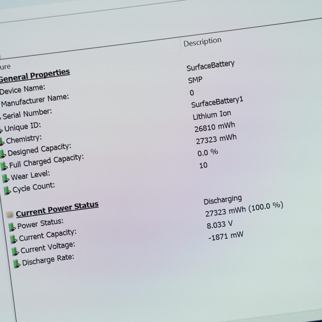Click the -1871 mW discharge rate value

click(x=226, y=236)
